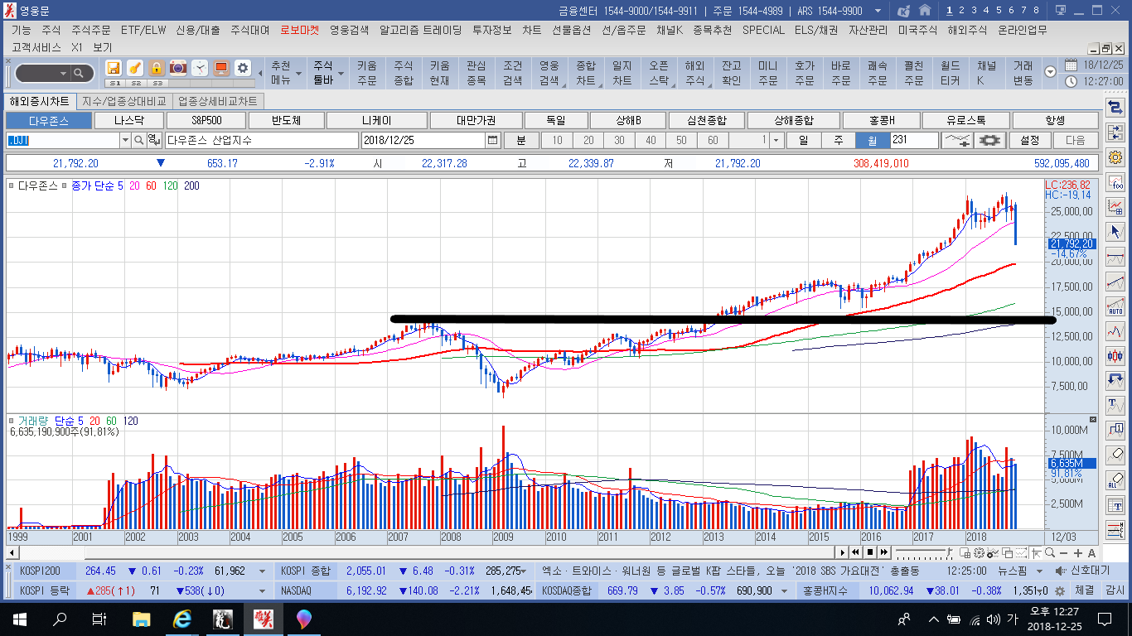The width and height of the screenshot is (1132, 636).
Task: Click the 나스닥 index button
Action: (128, 120)
